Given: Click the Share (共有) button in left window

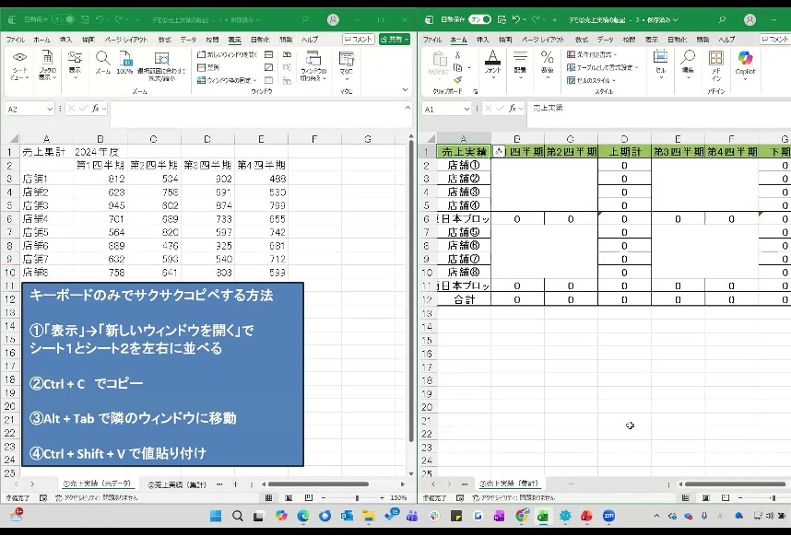Looking at the screenshot, I should tap(395, 40).
